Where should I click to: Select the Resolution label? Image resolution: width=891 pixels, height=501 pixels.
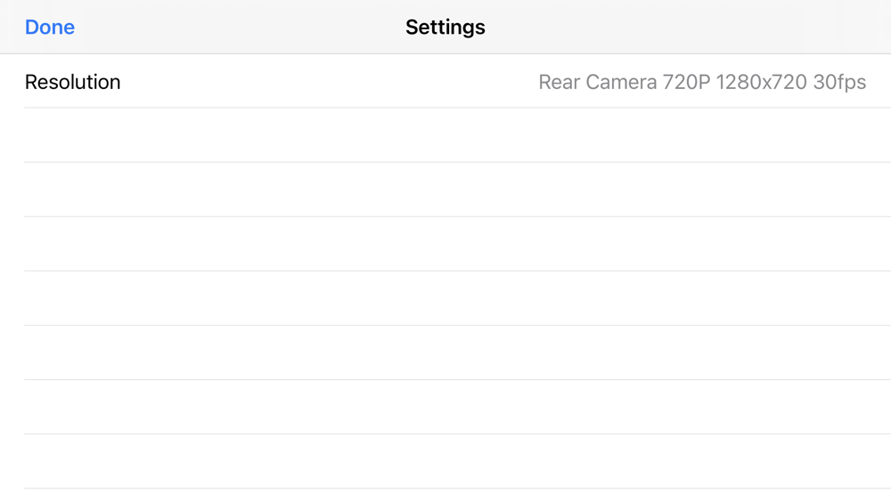click(72, 82)
